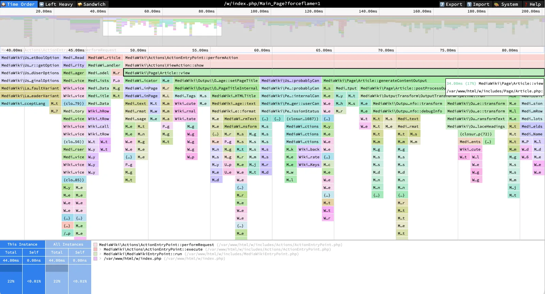Toggle the System color scheme
The height and width of the screenshot is (294, 545).
(x=506, y=4)
